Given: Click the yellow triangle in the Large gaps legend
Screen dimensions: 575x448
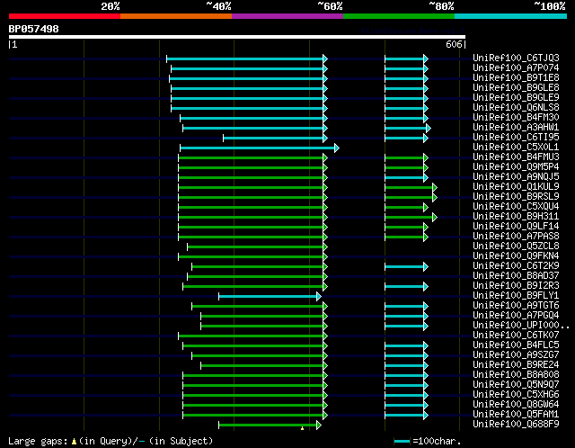Looking at the screenshot, I should pos(74,441).
